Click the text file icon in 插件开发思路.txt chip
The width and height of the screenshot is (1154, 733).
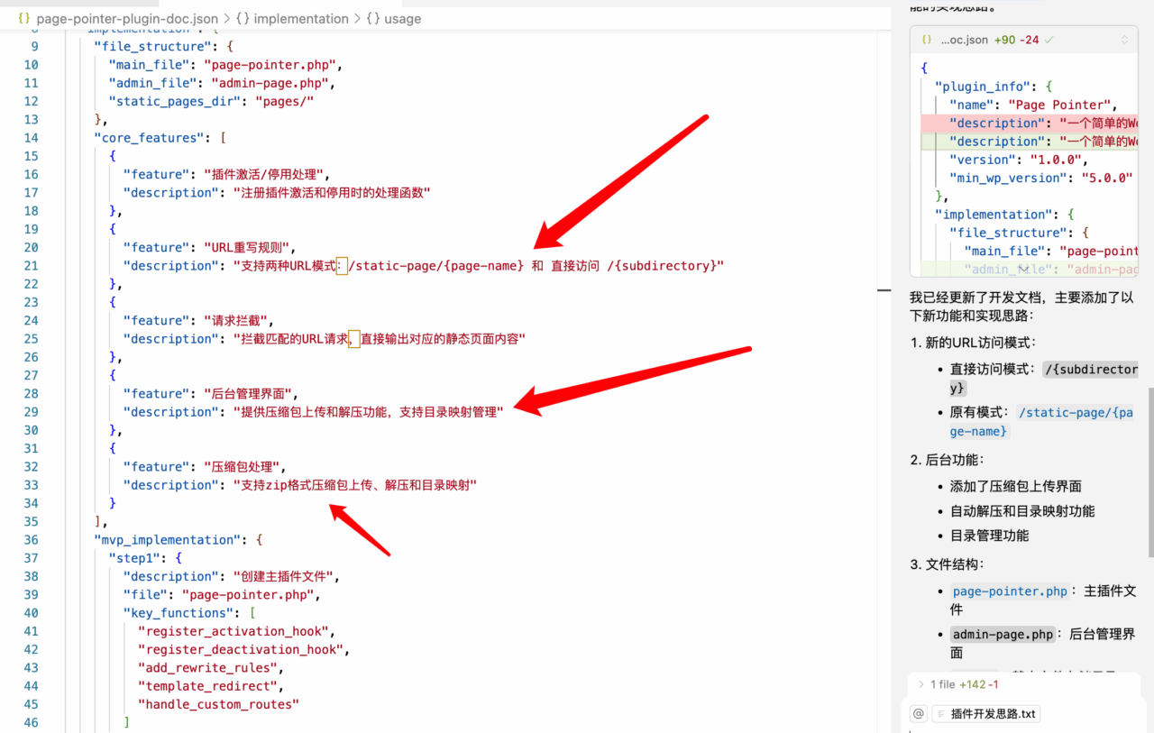pos(939,714)
